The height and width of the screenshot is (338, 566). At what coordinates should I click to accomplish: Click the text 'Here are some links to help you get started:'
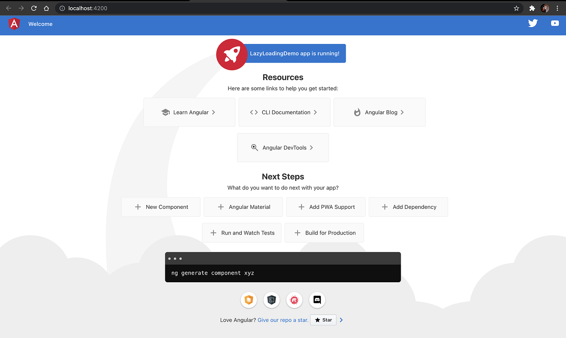point(283,88)
